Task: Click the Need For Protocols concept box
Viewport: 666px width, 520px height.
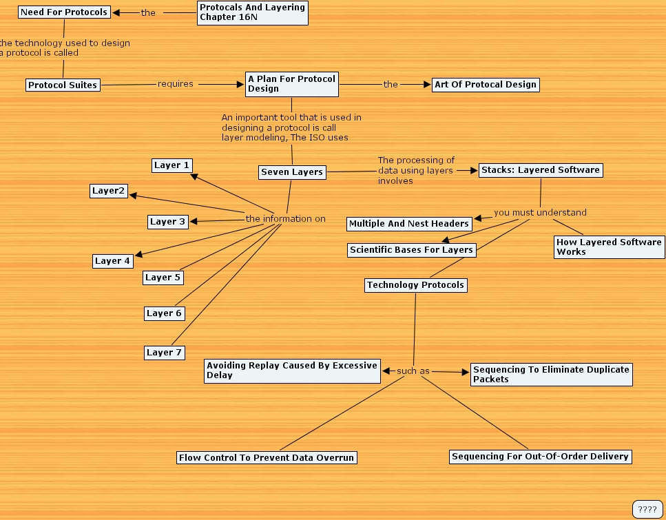Action: 64,12
